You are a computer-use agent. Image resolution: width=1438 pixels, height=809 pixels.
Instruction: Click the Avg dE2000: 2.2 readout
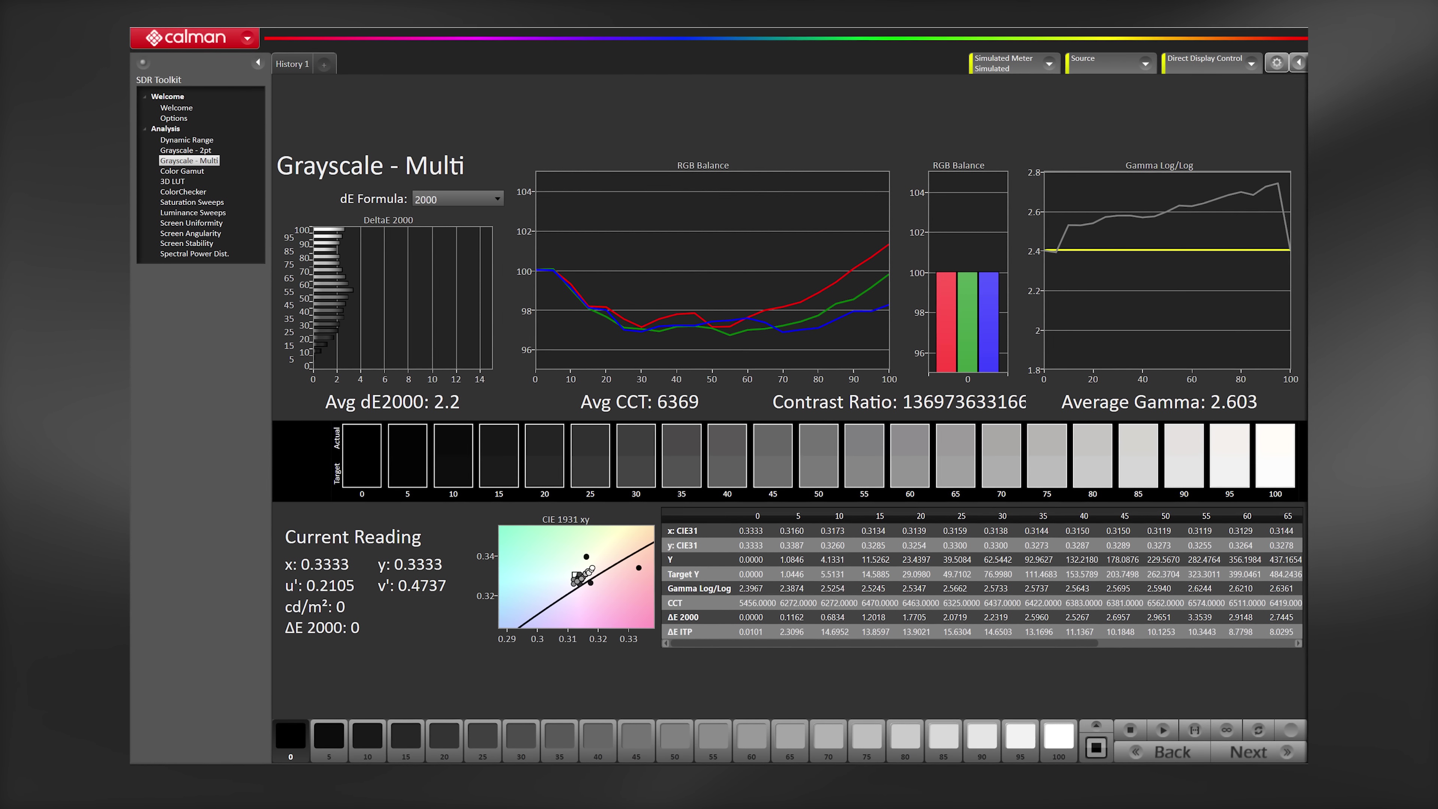tap(392, 402)
